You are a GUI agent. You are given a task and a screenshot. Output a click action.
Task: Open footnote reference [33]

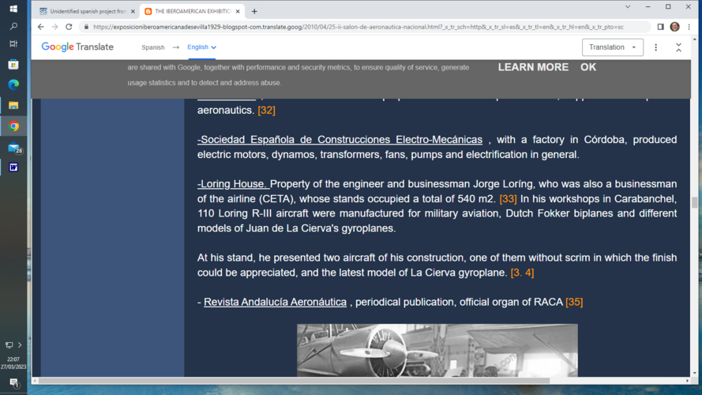[509, 199]
